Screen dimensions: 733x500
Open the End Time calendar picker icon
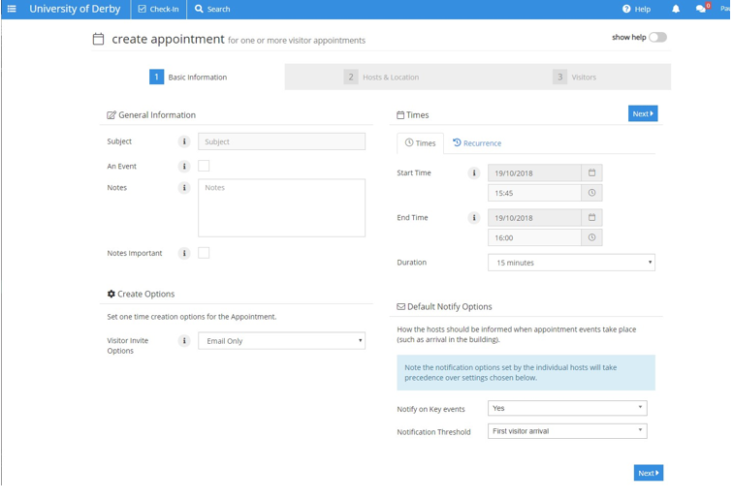pyautogui.click(x=591, y=218)
